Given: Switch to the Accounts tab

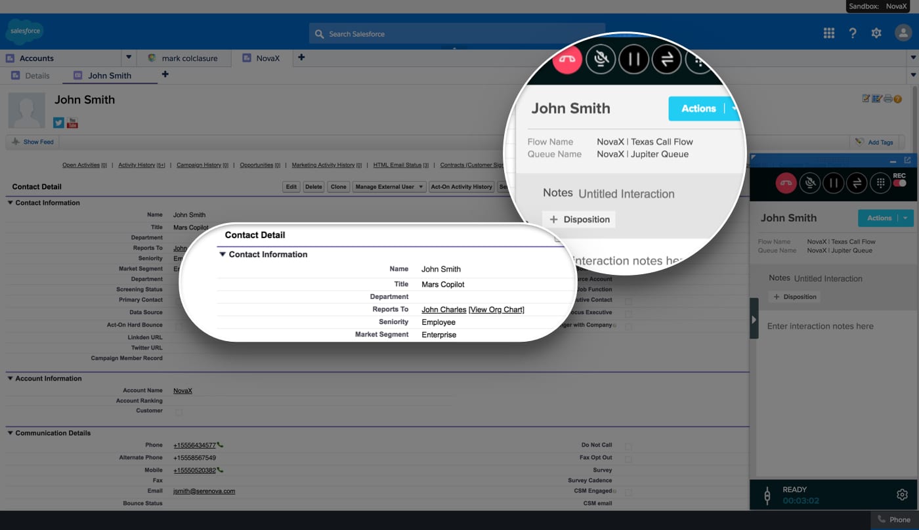Looking at the screenshot, I should 61,58.
